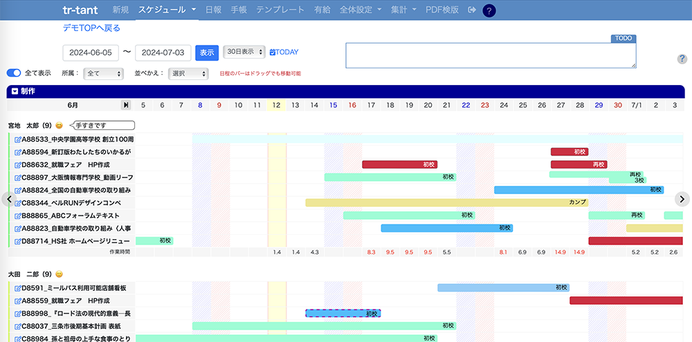
Task: Open the テンプレート menu item
Action: (x=280, y=10)
